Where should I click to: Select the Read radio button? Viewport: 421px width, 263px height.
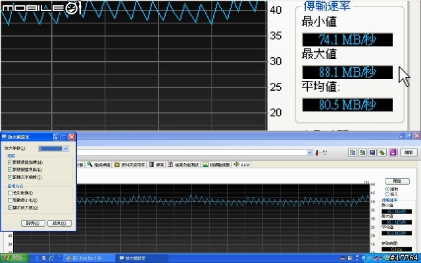pyautogui.click(x=387, y=189)
